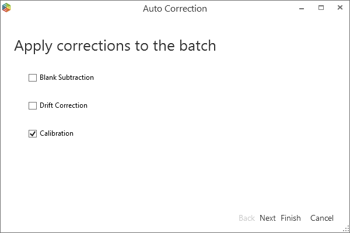Click the Calibration label text
Screen dimensions: 350x233
coord(57,133)
